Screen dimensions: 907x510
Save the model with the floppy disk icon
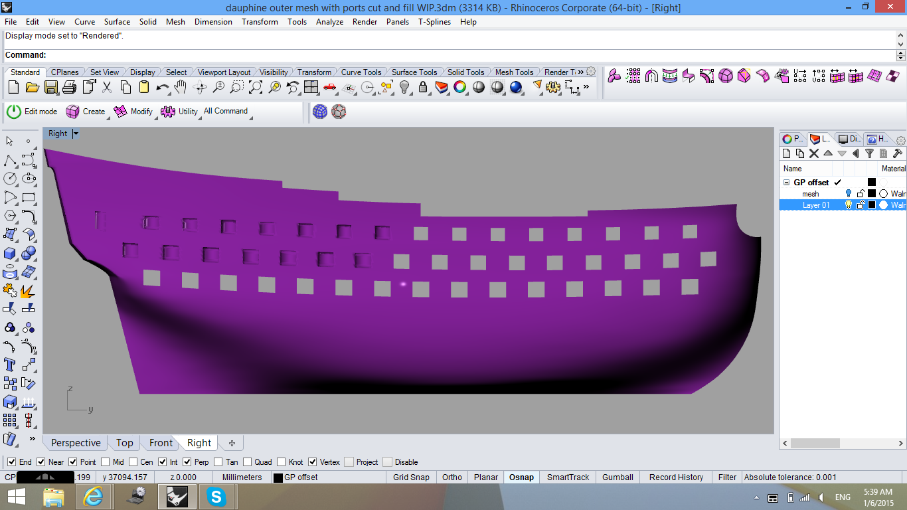(51, 87)
